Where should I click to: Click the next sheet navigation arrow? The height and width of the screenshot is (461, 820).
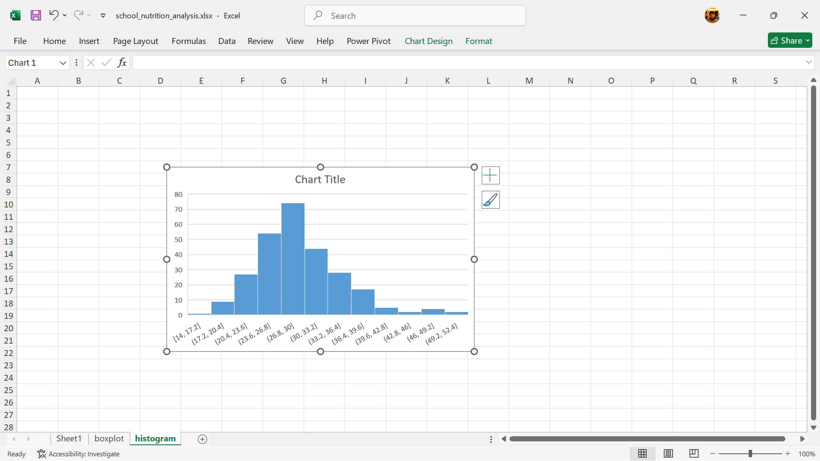(x=29, y=439)
